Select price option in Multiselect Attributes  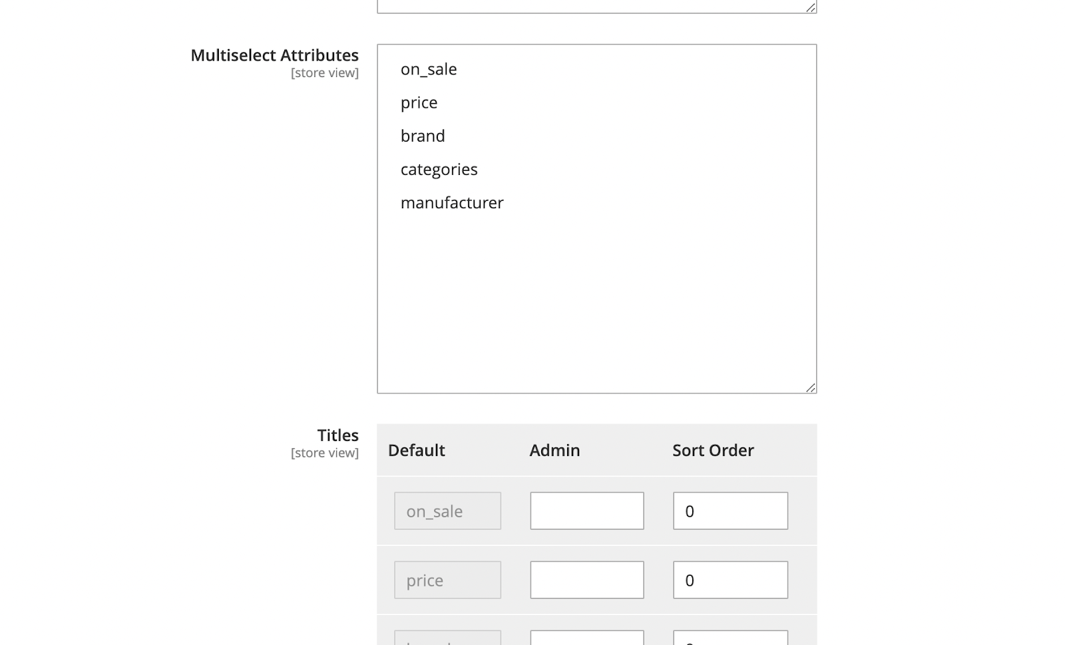(x=419, y=102)
